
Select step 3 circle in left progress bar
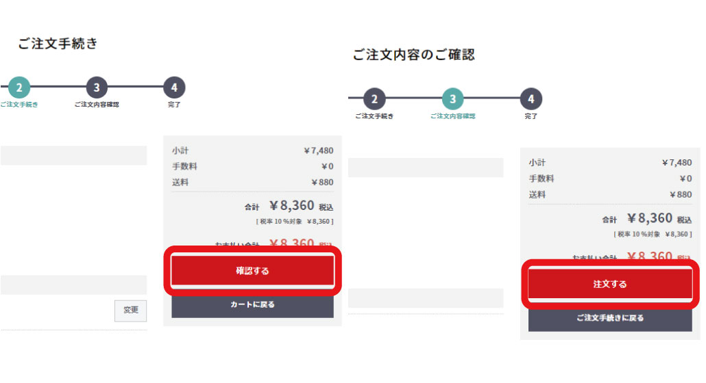point(97,87)
